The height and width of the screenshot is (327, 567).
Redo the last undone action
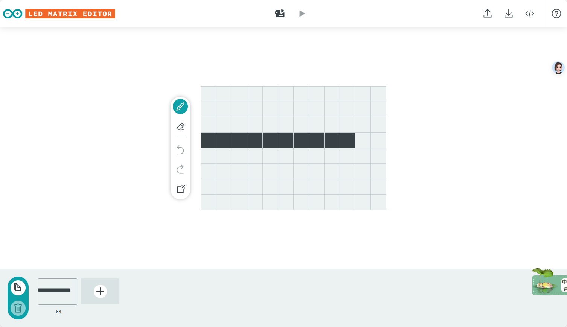(x=180, y=169)
